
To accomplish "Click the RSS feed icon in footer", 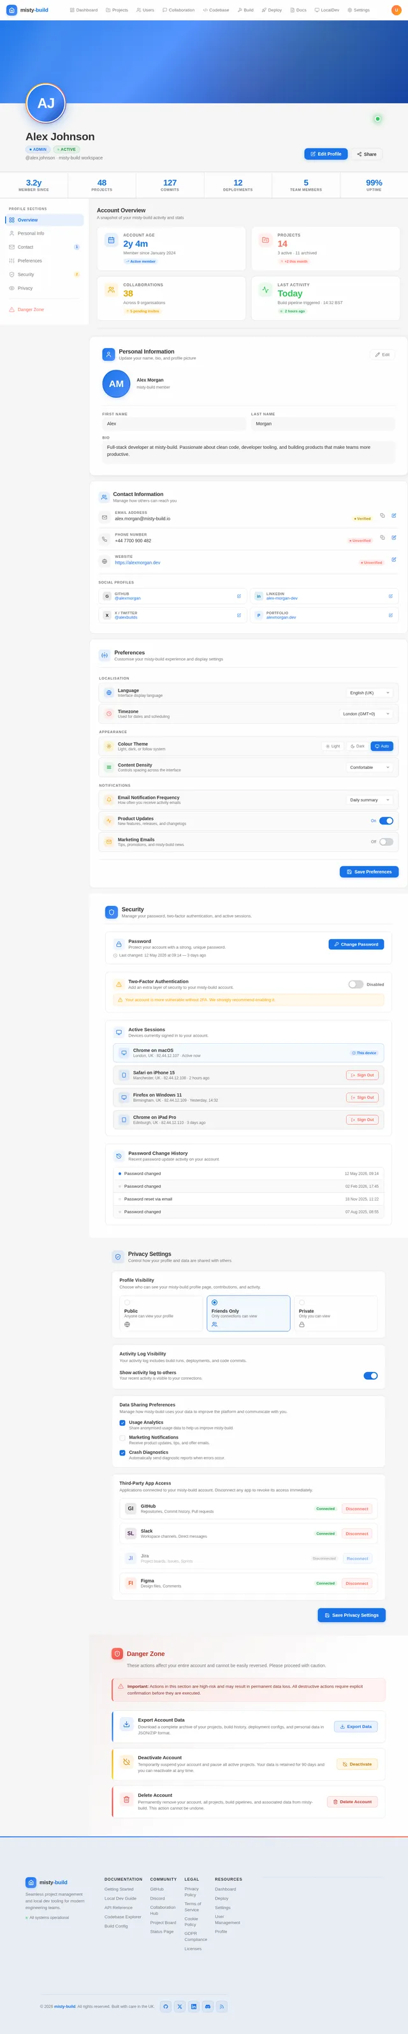I will point(222,2007).
